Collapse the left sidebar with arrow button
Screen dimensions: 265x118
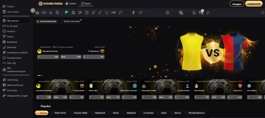33,10
